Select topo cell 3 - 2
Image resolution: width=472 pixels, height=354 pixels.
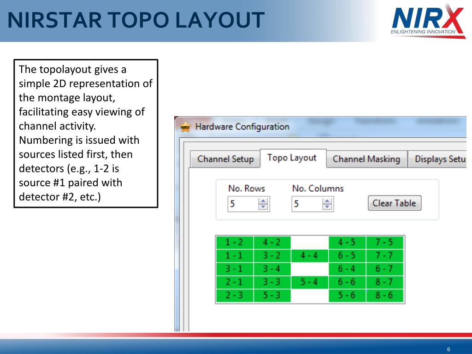coord(272,255)
